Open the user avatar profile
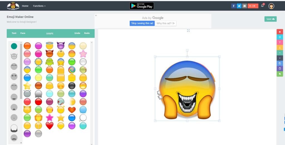285x145 pixels. click(271, 6)
